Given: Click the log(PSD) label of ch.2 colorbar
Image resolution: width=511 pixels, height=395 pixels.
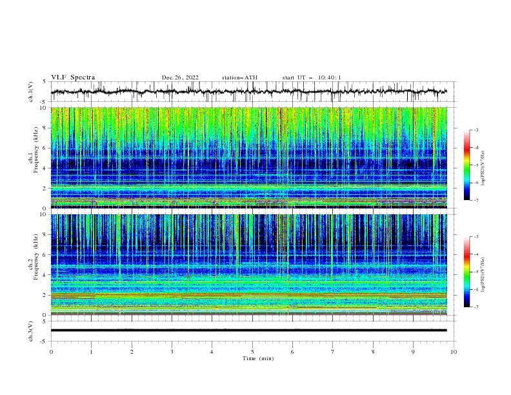Looking at the screenshot, I should click(483, 275).
